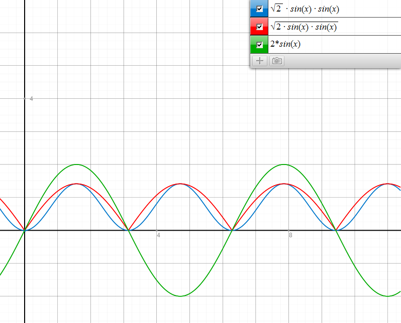Viewport: 401px width, 323px height.
Task: Click the x-axis label 4
Action: coord(158,235)
